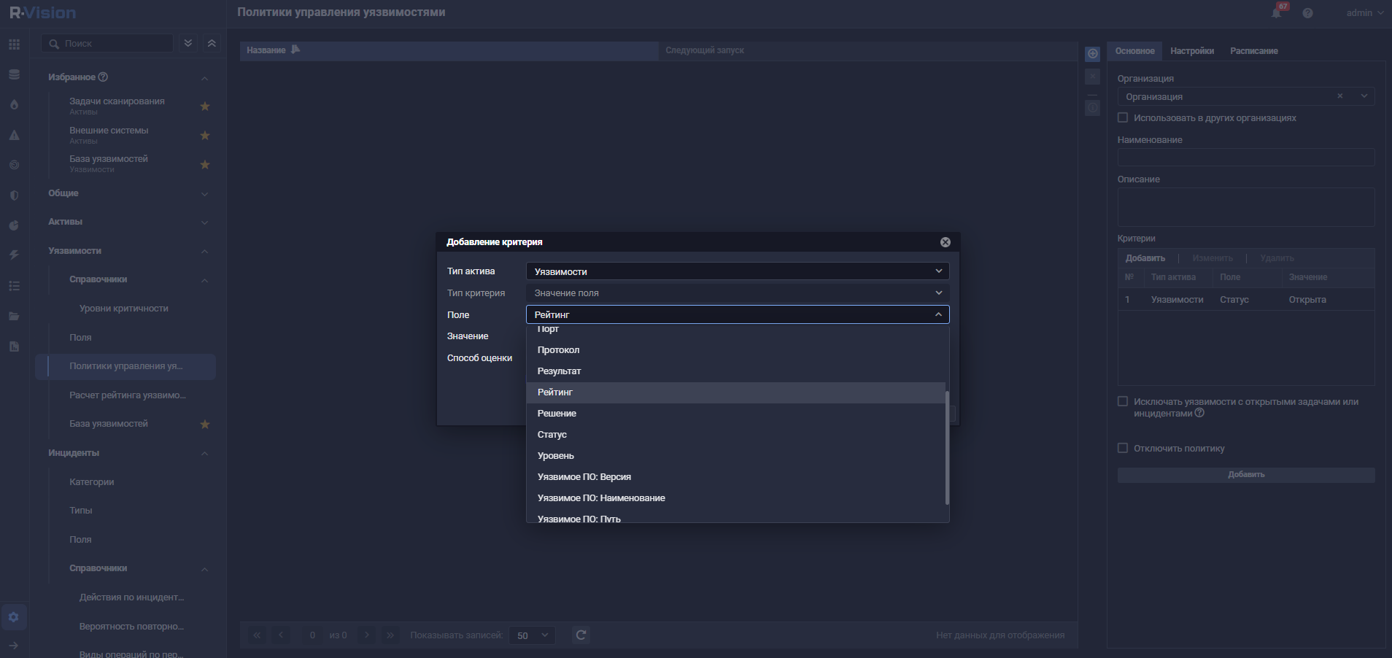Image resolution: width=1392 pixels, height=658 pixels.
Task: Select Результат from the field list
Action: pos(735,371)
